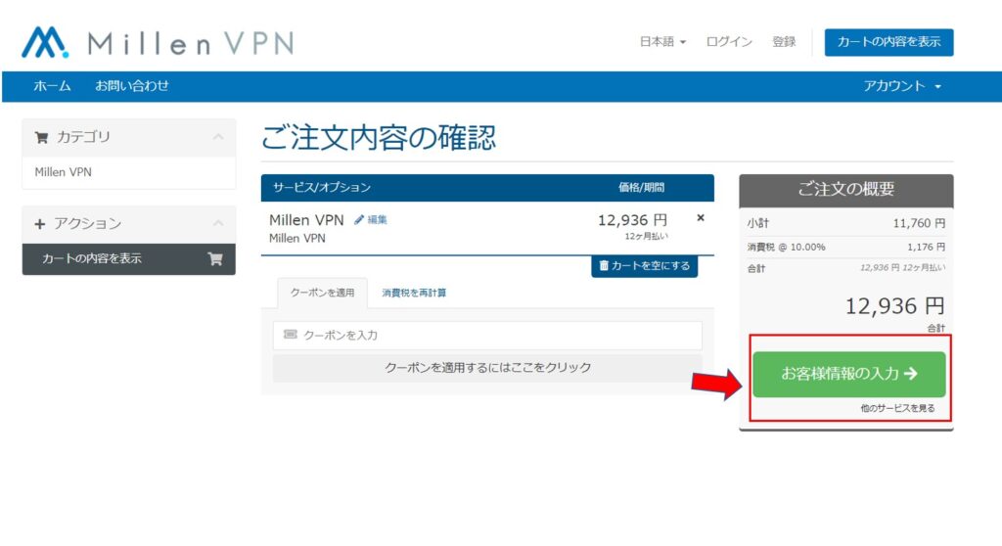Image resolution: width=1002 pixels, height=546 pixels.
Task: Click the 登録 link
Action: pos(784,41)
